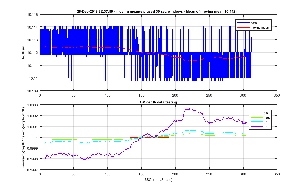306x191 pixels.
Task: Select the 'moving mean' legend entry
Action: click(x=260, y=27)
